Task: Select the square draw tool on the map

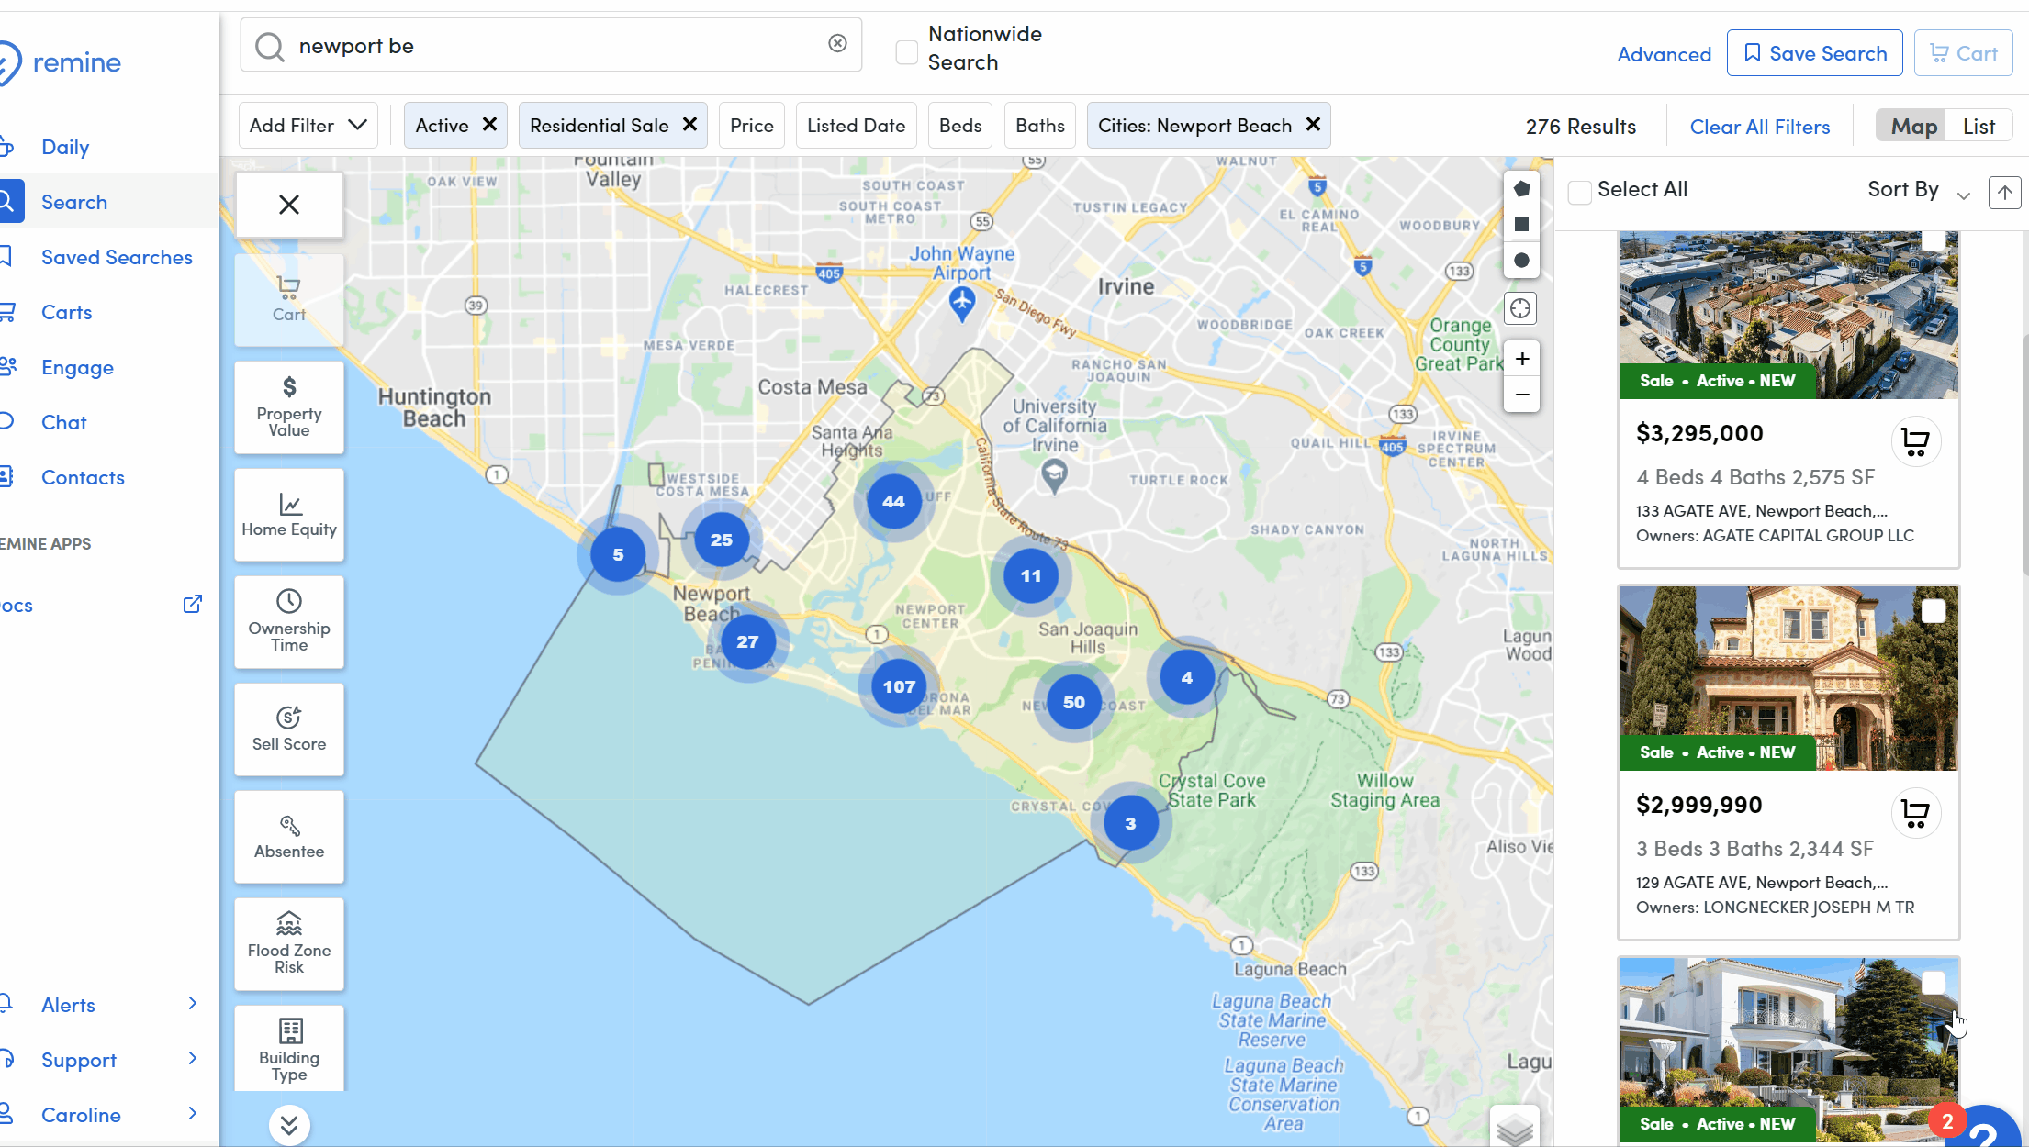Action: point(1521,225)
